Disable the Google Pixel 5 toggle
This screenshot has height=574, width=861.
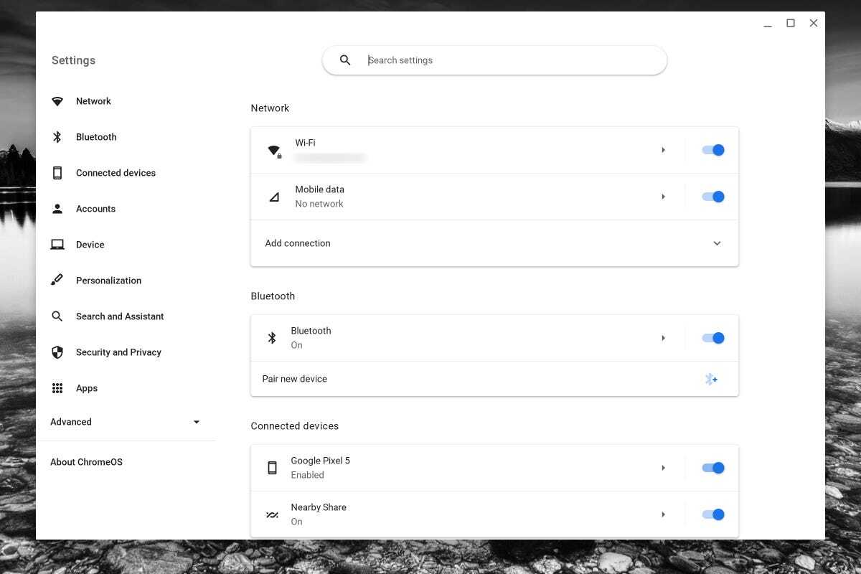[713, 468]
